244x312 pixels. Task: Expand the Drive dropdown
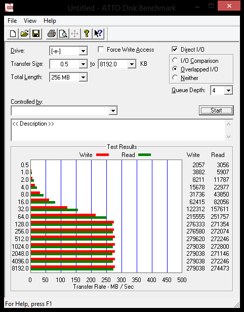pos(83,51)
